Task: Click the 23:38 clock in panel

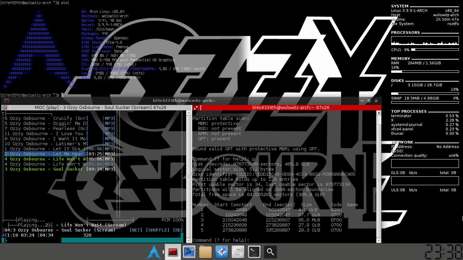Action: tap(444, 252)
